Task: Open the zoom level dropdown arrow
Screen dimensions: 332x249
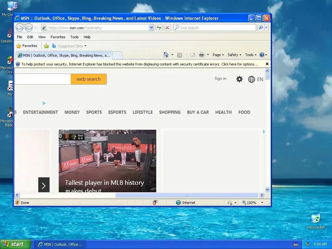Action: 262,203
